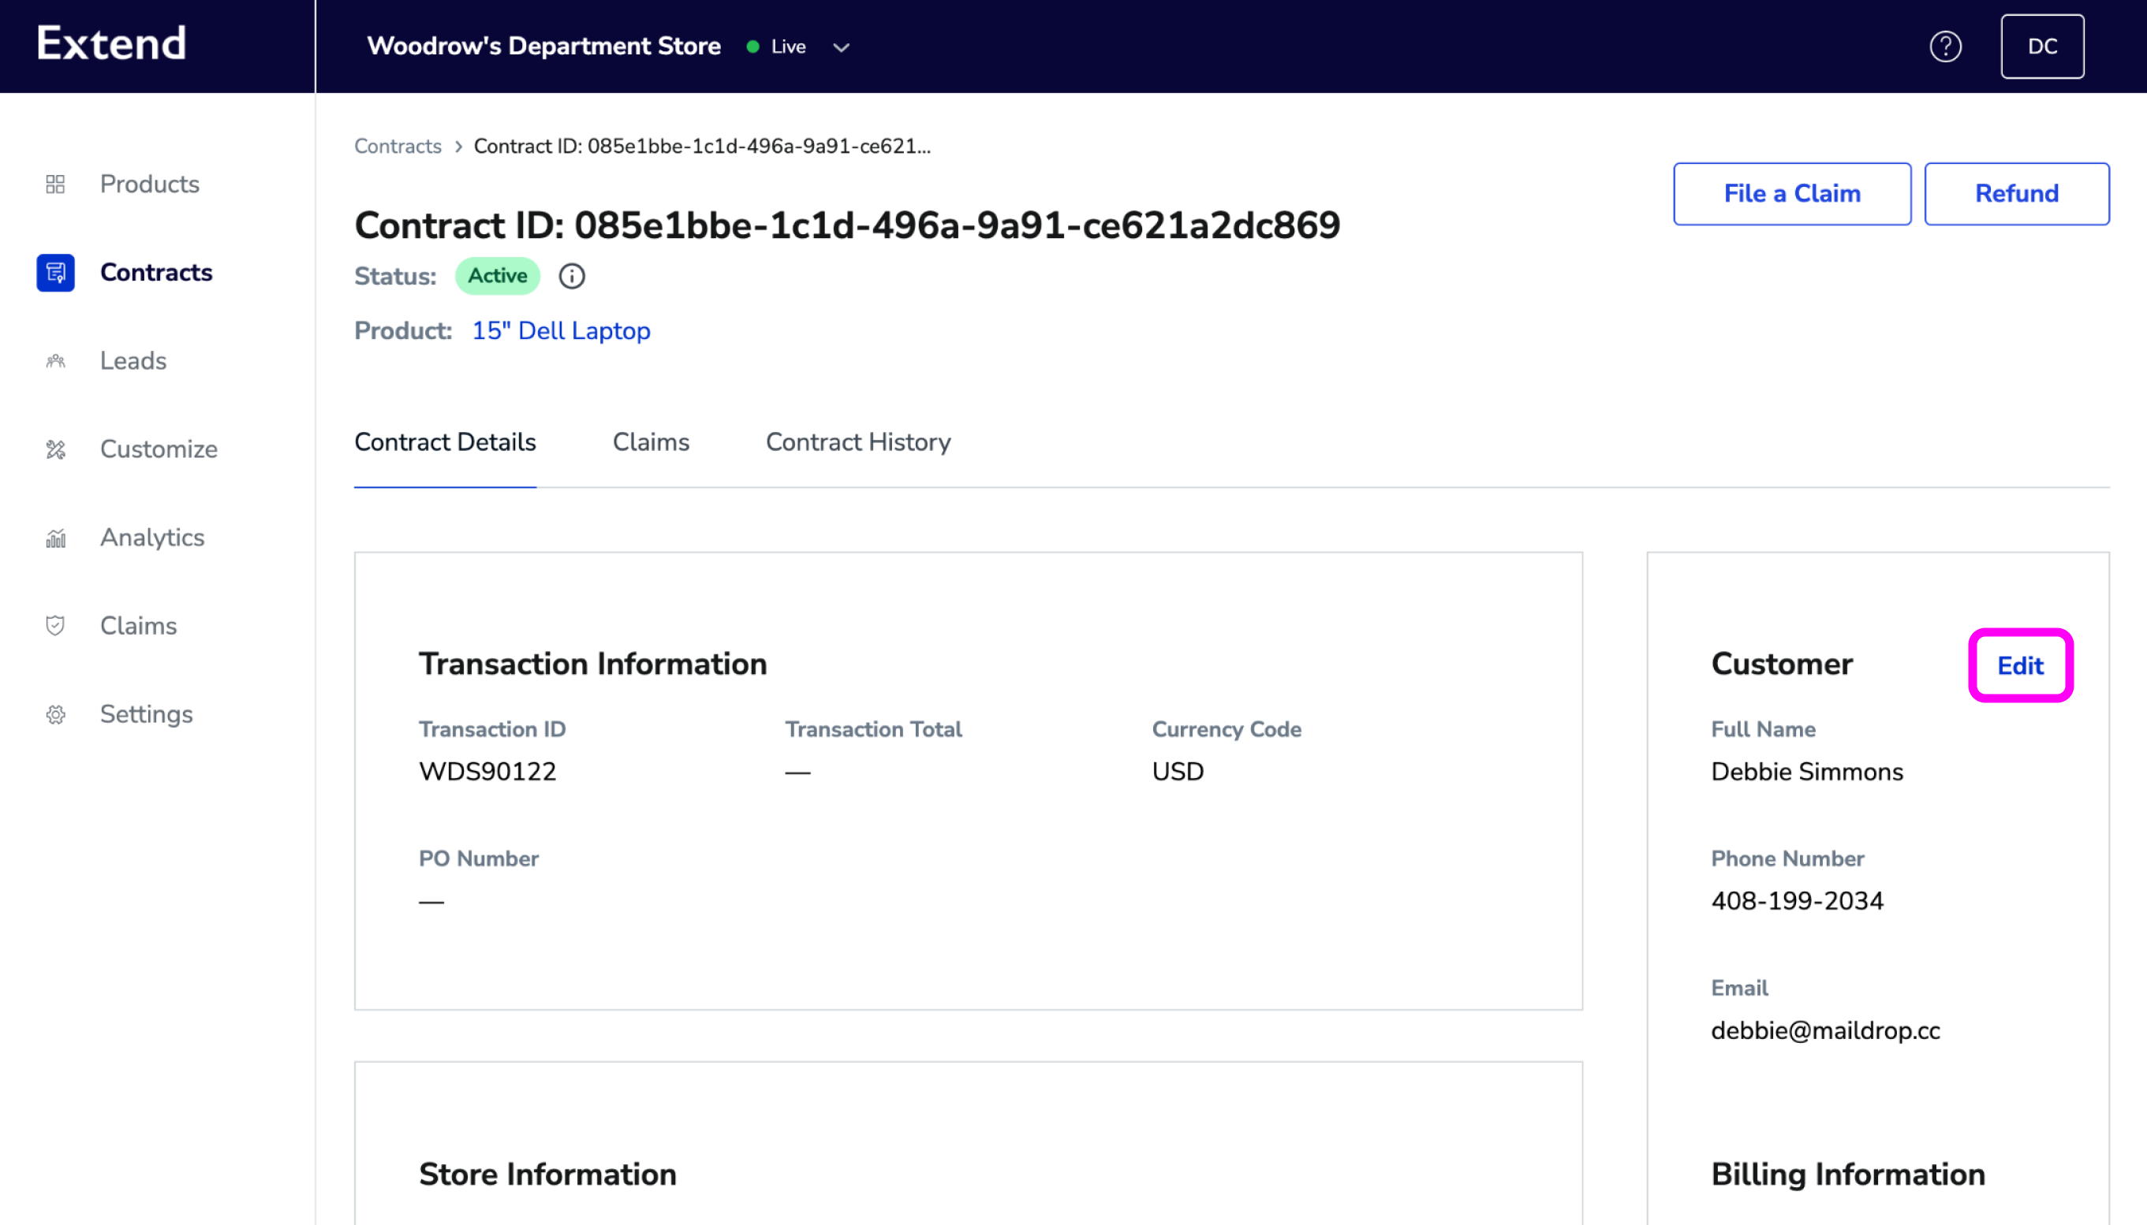The image size is (2147, 1225).
Task: Click the Settings gear icon
Action: (55, 714)
